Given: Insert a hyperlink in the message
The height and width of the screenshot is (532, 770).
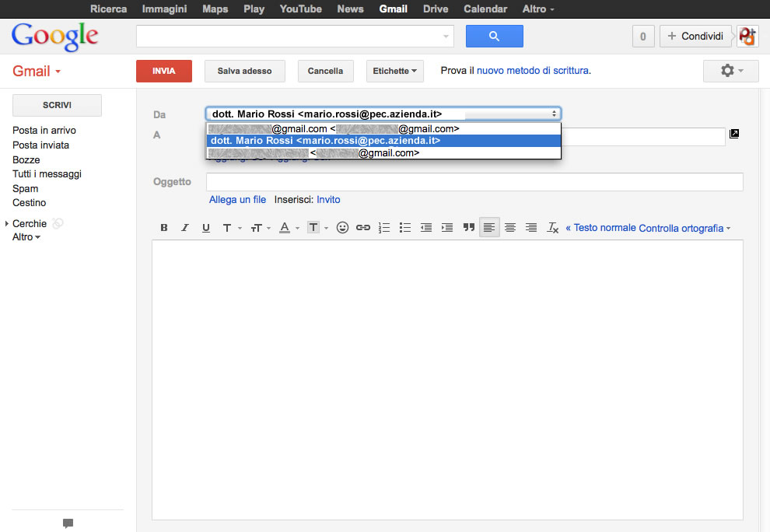Looking at the screenshot, I should point(363,228).
